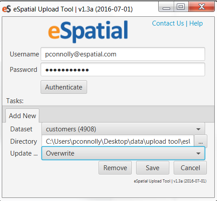217x201 pixels.
Task: Click the Directory label
Action: [23, 141]
